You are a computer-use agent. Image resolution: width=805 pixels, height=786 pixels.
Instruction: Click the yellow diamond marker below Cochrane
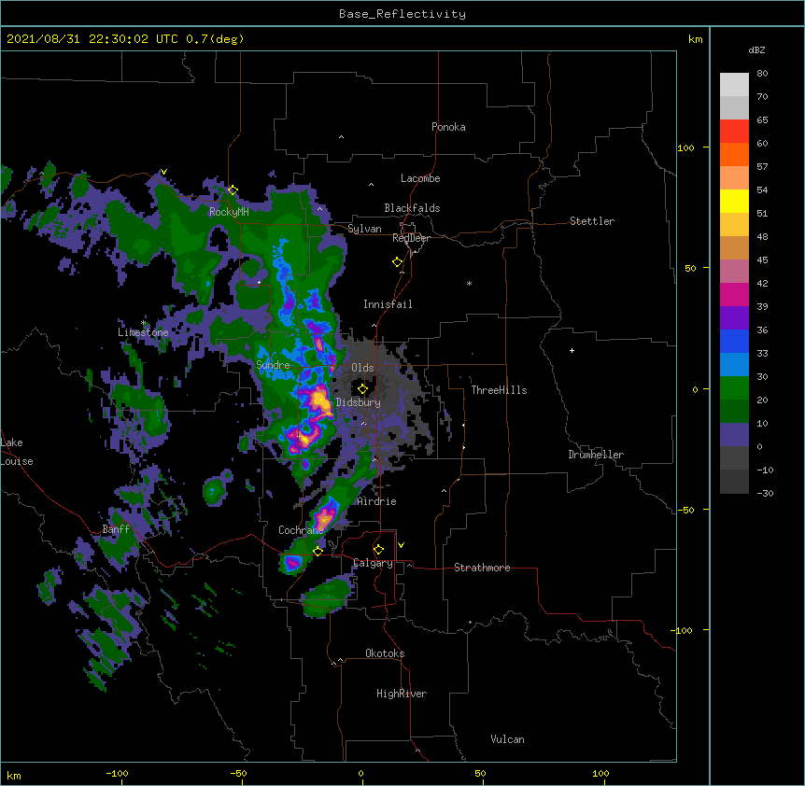(318, 552)
